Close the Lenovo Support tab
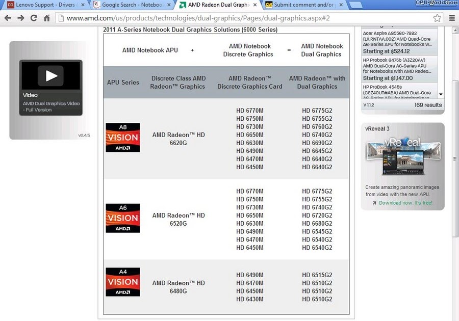Screen dimensions: 459x321 click(x=83, y=5)
